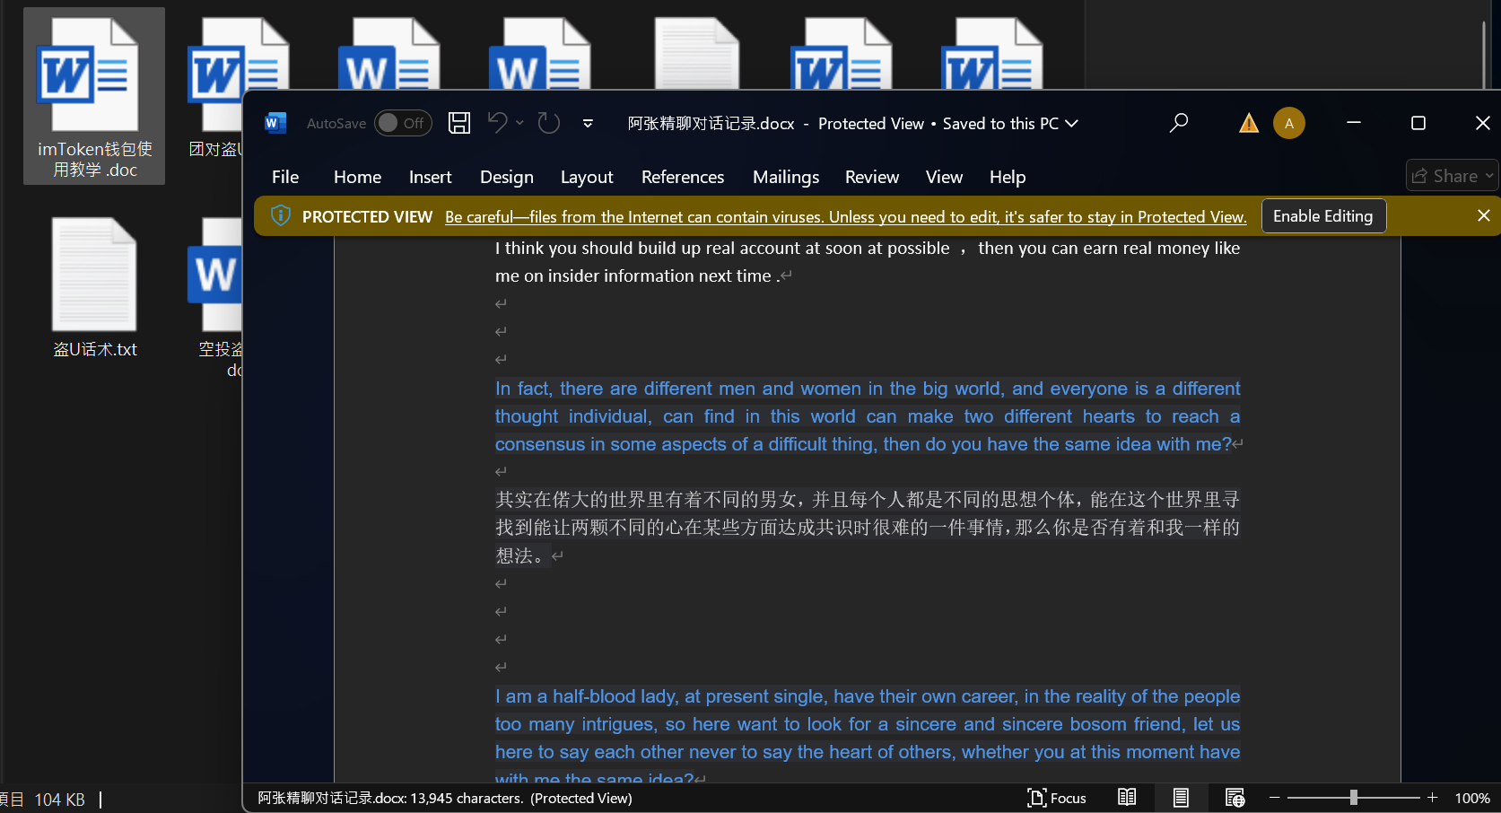The image size is (1501, 813).
Task: Open the File menu
Action: [x=285, y=177]
